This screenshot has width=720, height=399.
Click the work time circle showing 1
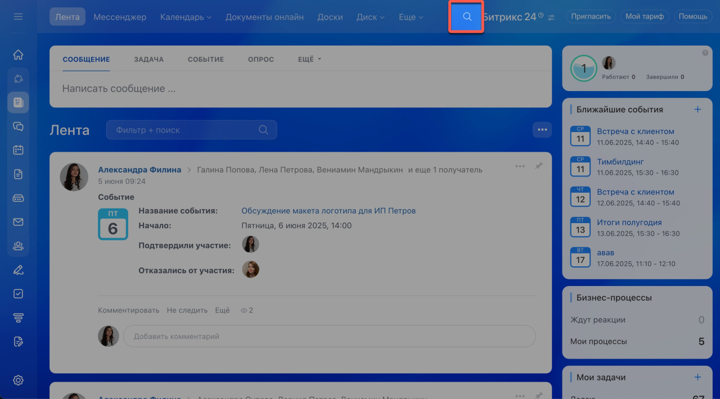(x=583, y=69)
